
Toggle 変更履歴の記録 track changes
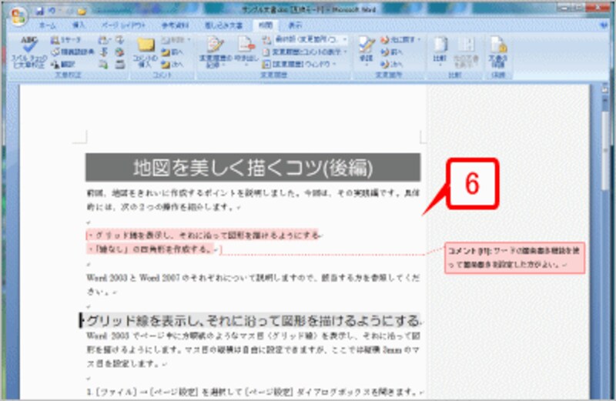click(x=215, y=52)
